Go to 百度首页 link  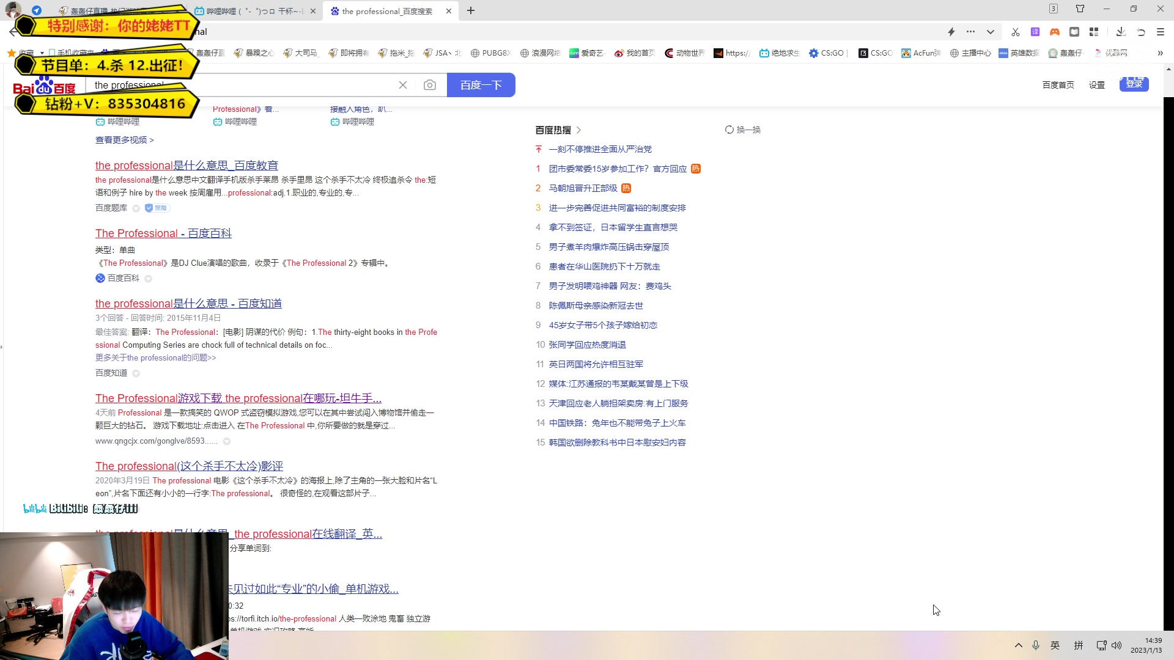[1058, 85]
